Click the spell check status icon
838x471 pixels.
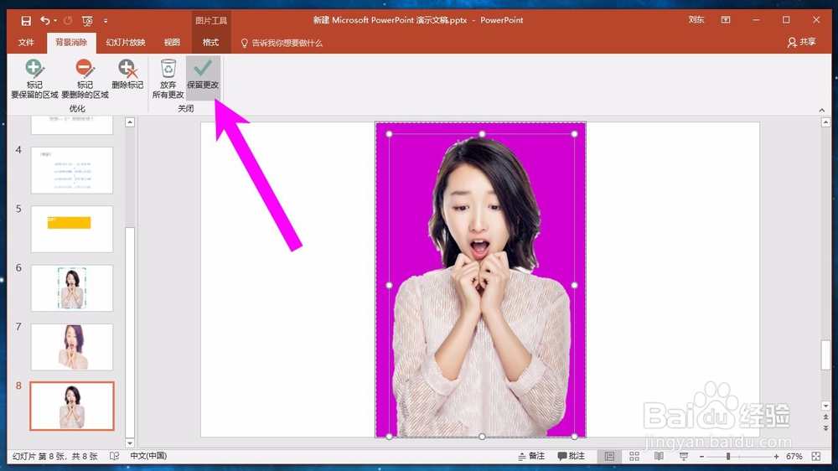coord(114,456)
